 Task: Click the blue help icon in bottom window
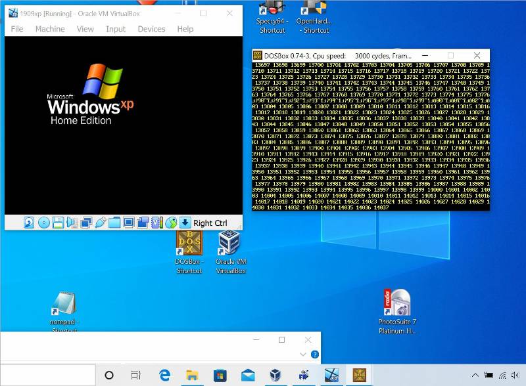pyautogui.click(x=315, y=354)
